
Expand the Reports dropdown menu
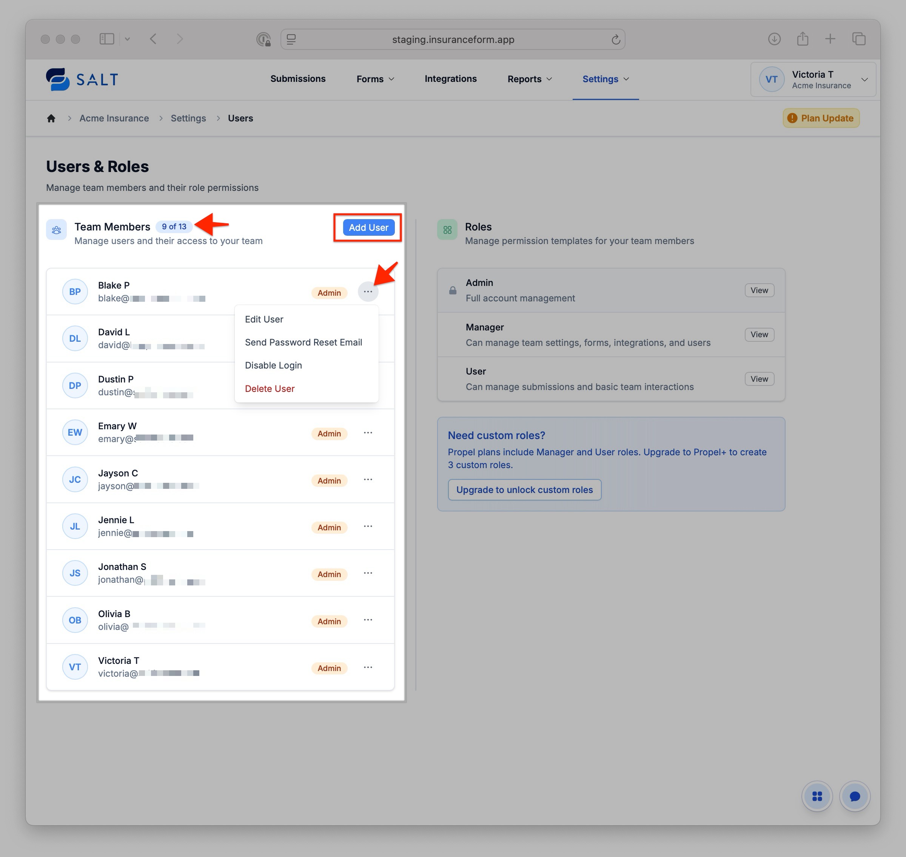[x=529, y=79]
